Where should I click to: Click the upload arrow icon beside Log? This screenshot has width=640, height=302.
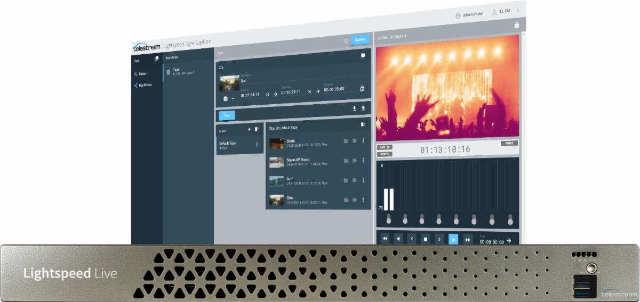pyautogui.click(x=363, y=108)
